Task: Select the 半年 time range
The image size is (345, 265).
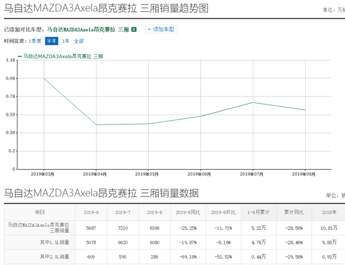Action: [x=52, y=41]
